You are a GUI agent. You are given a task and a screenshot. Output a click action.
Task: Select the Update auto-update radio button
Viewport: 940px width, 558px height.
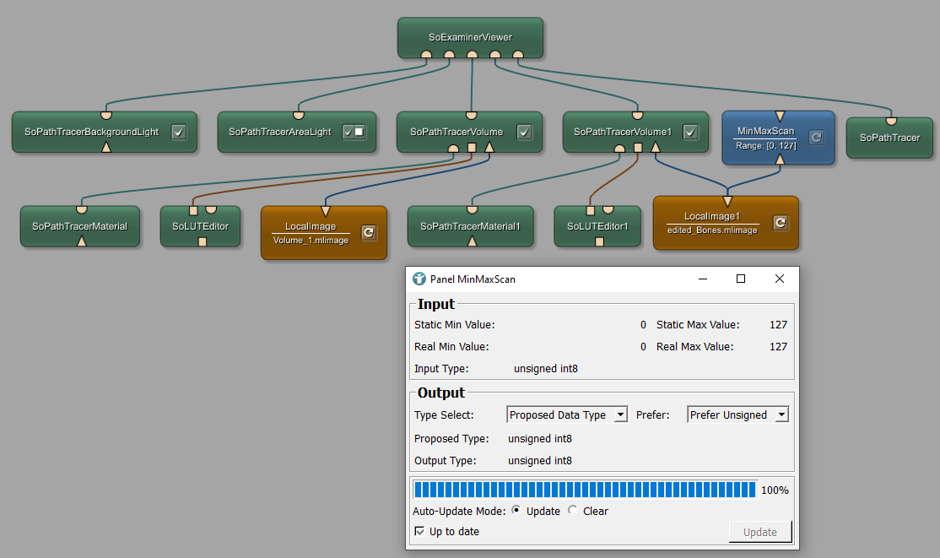[x=516, y=511]
